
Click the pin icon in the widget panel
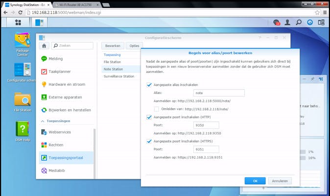pyautogui.click(x=312, y=79)
